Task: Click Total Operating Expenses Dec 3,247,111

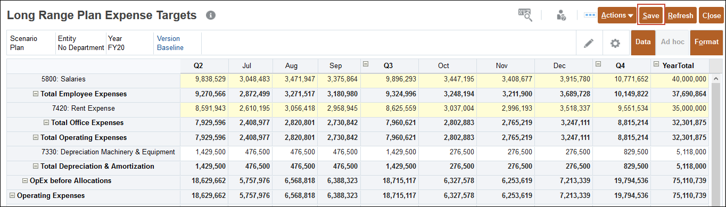Action: point(564,138)
